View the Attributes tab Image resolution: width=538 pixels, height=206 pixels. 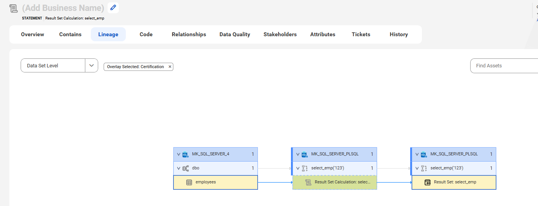tap(323, 34)
